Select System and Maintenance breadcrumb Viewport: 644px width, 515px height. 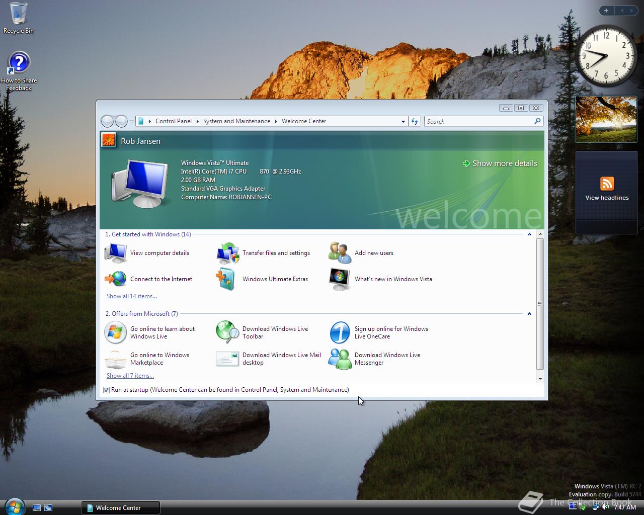[x=236, y=121]
